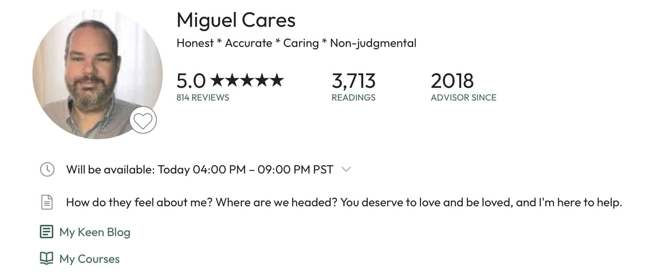Click the clock icon beside availability

coord(47,169)
